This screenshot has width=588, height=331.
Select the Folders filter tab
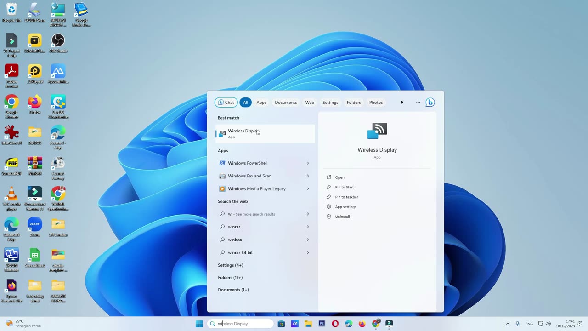coord(354,103)
